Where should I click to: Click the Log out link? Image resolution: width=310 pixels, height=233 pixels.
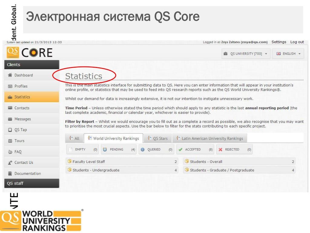tap(297, 42)
